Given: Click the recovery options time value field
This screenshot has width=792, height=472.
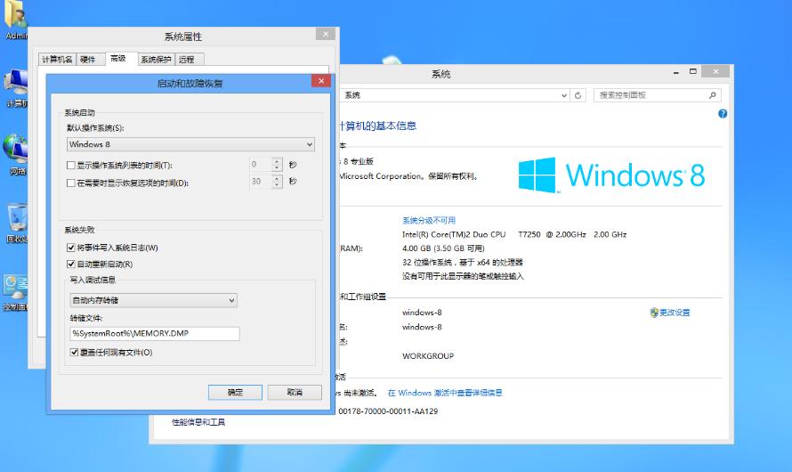Looking at the screenshot, I should [261, 182].
